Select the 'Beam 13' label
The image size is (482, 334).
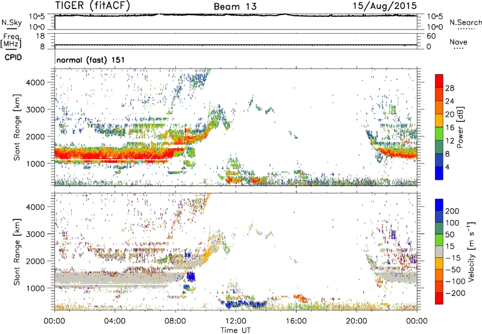[x=235, y=7]
